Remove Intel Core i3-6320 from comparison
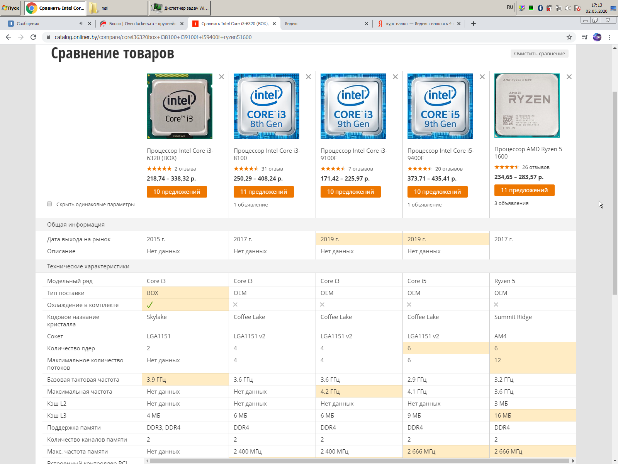The width and height of the screenshot is (618, 464). [x=221, y=77]
